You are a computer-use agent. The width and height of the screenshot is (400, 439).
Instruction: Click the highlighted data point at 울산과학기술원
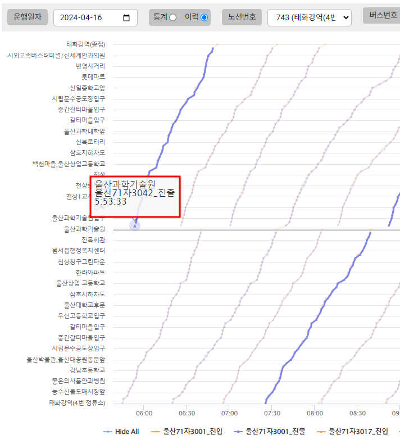pyautogui.click(x=135, y=225)
